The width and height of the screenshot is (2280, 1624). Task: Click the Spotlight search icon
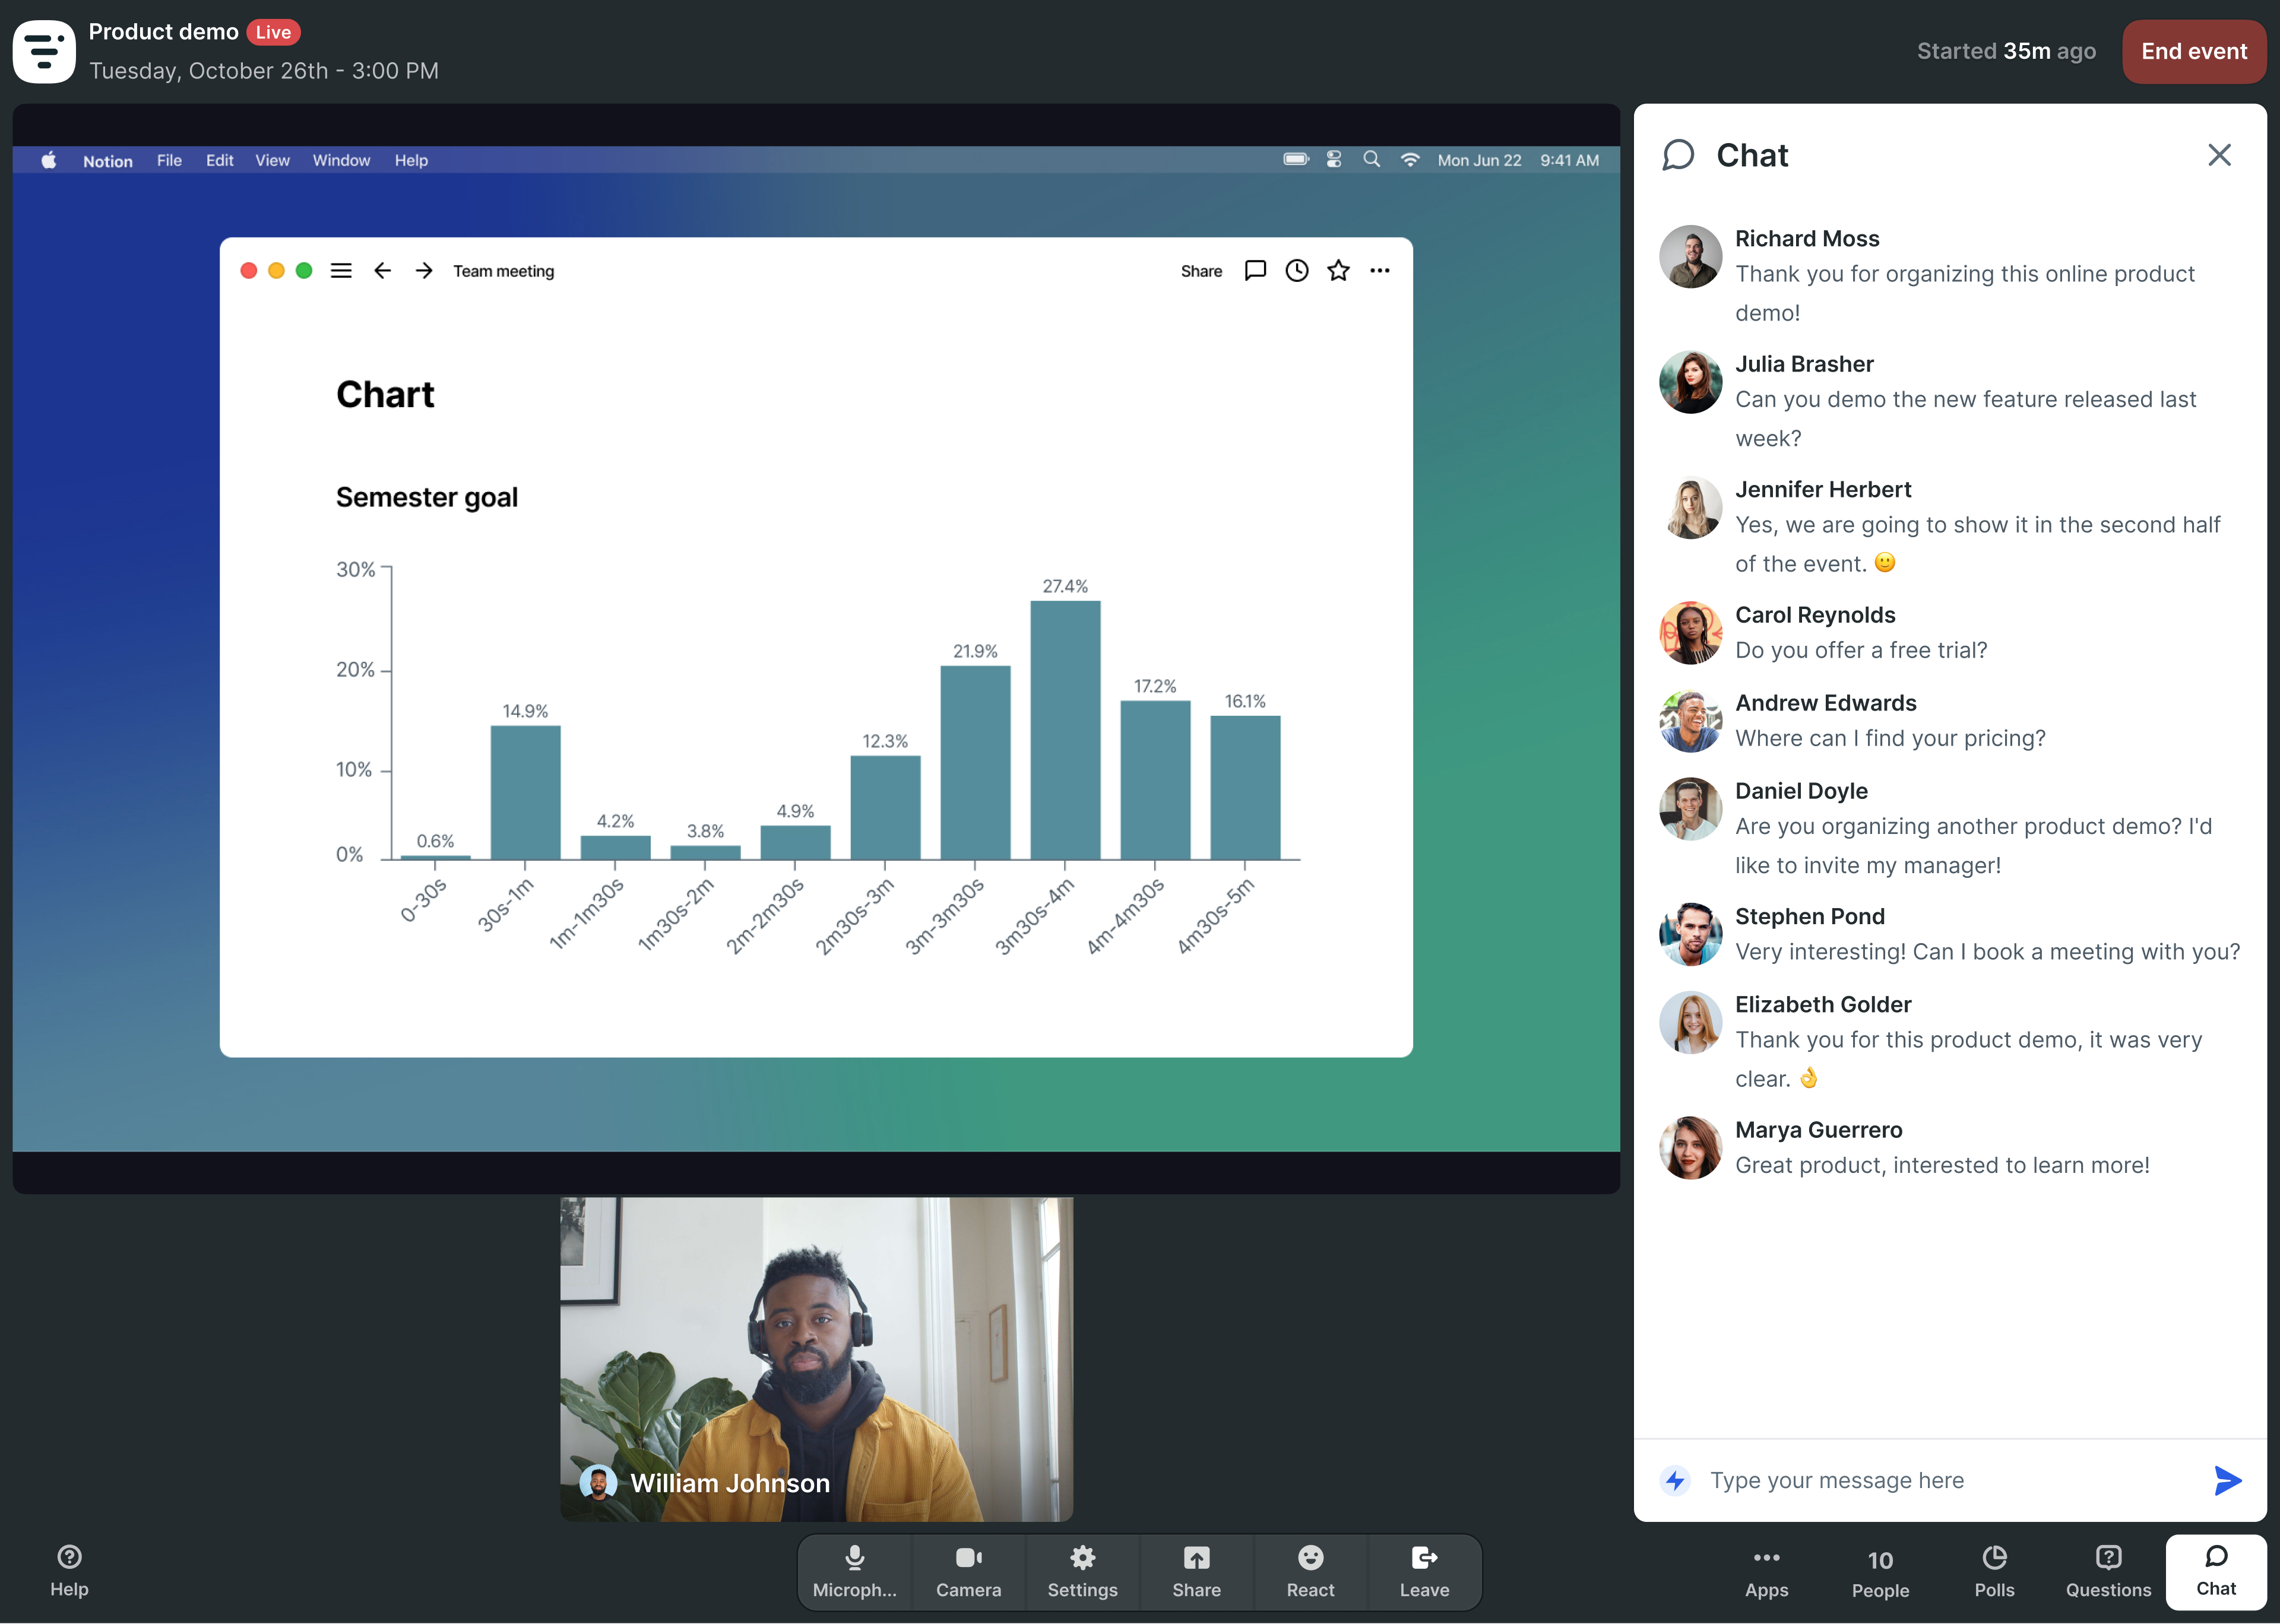click(1371, 160)
